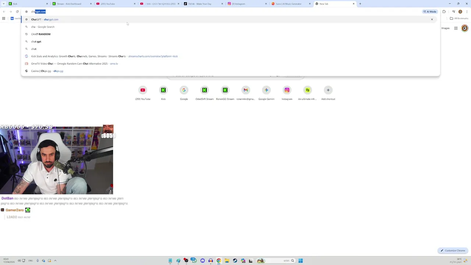
Task: Open File Explorer from the taskbar
Action: 227,261
